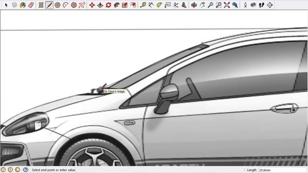Screen dimensions: 308x173
Task: Pick the Freehand squiggle tool
Action: pyautogui.click(x=82, y=5)
